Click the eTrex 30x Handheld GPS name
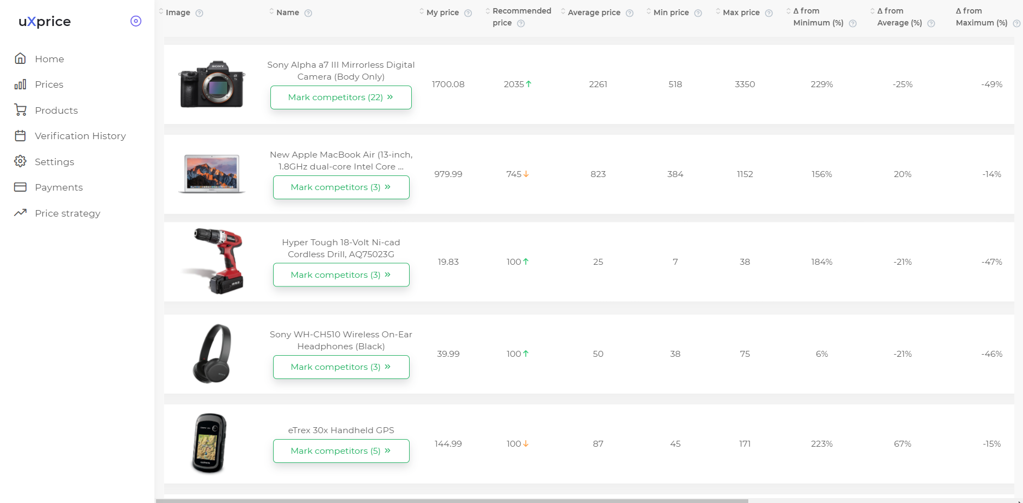This screenshot has width=1023, height=503. tap(341, 430)
